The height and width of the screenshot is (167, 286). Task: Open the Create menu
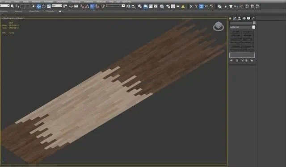(26, 2)
